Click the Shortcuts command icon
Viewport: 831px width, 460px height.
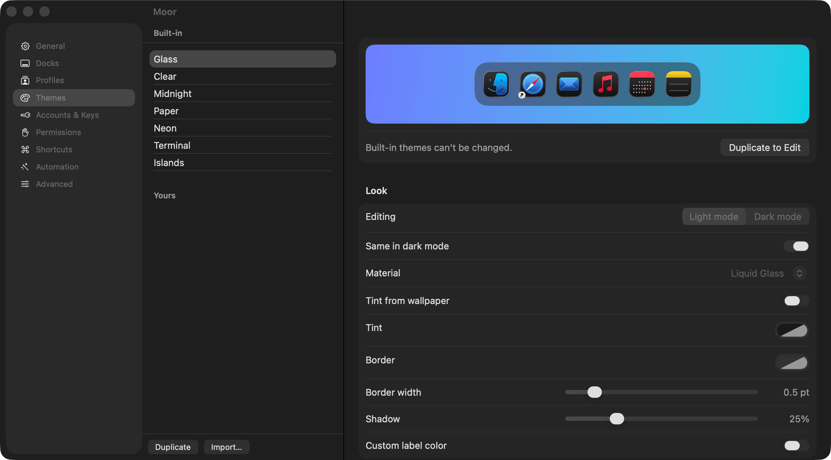(25, 149)
